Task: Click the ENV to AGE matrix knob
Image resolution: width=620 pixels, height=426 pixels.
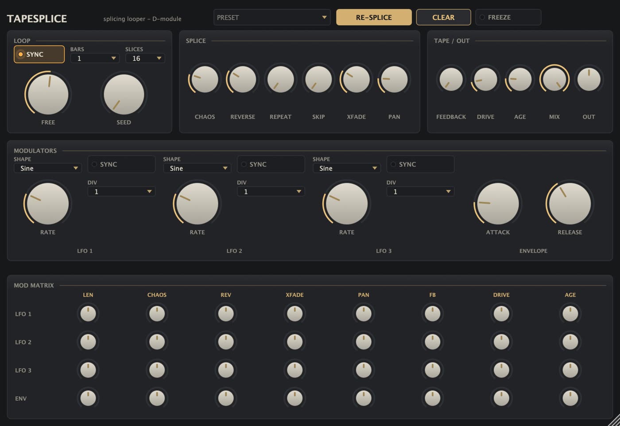Action: coord(570,399)
